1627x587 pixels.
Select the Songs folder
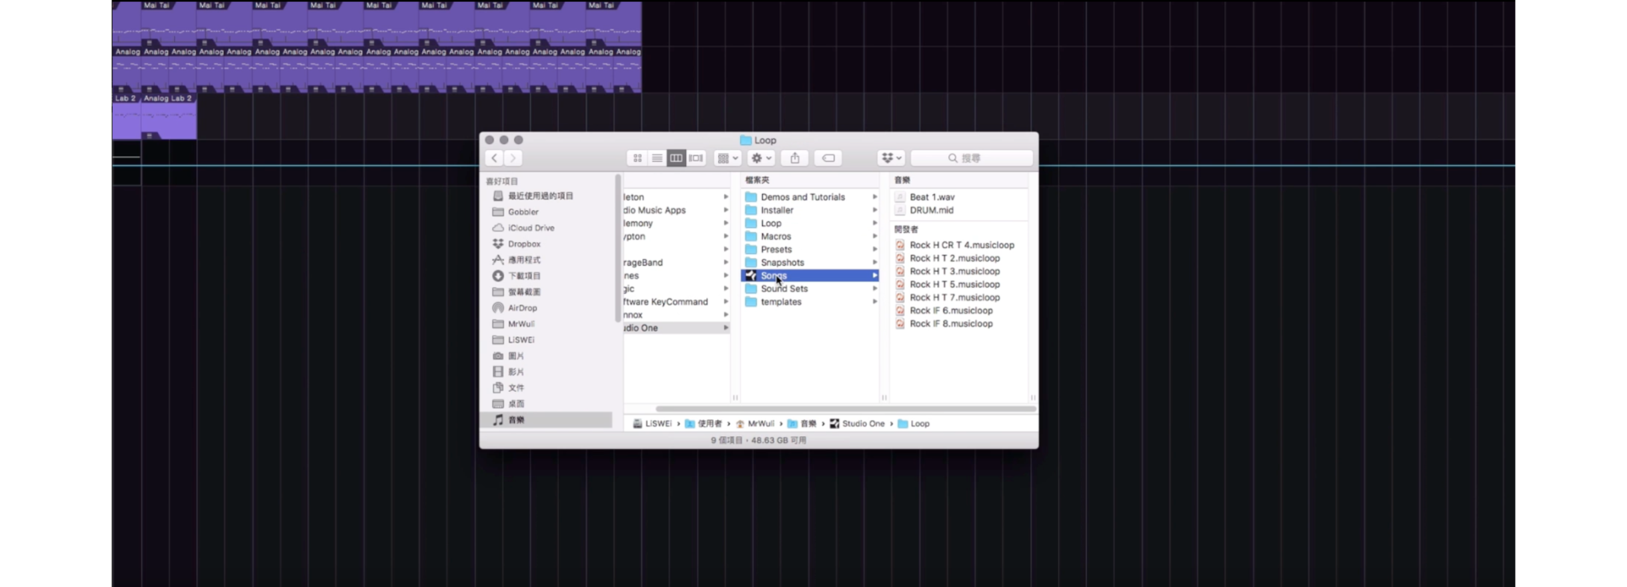click(x=809, y=275)
